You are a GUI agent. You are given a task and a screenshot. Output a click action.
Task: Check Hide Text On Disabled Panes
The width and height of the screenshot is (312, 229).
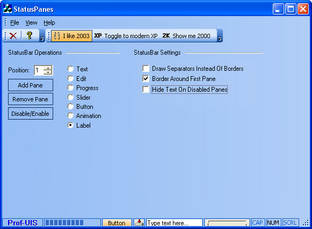click(x=146, y=89)
